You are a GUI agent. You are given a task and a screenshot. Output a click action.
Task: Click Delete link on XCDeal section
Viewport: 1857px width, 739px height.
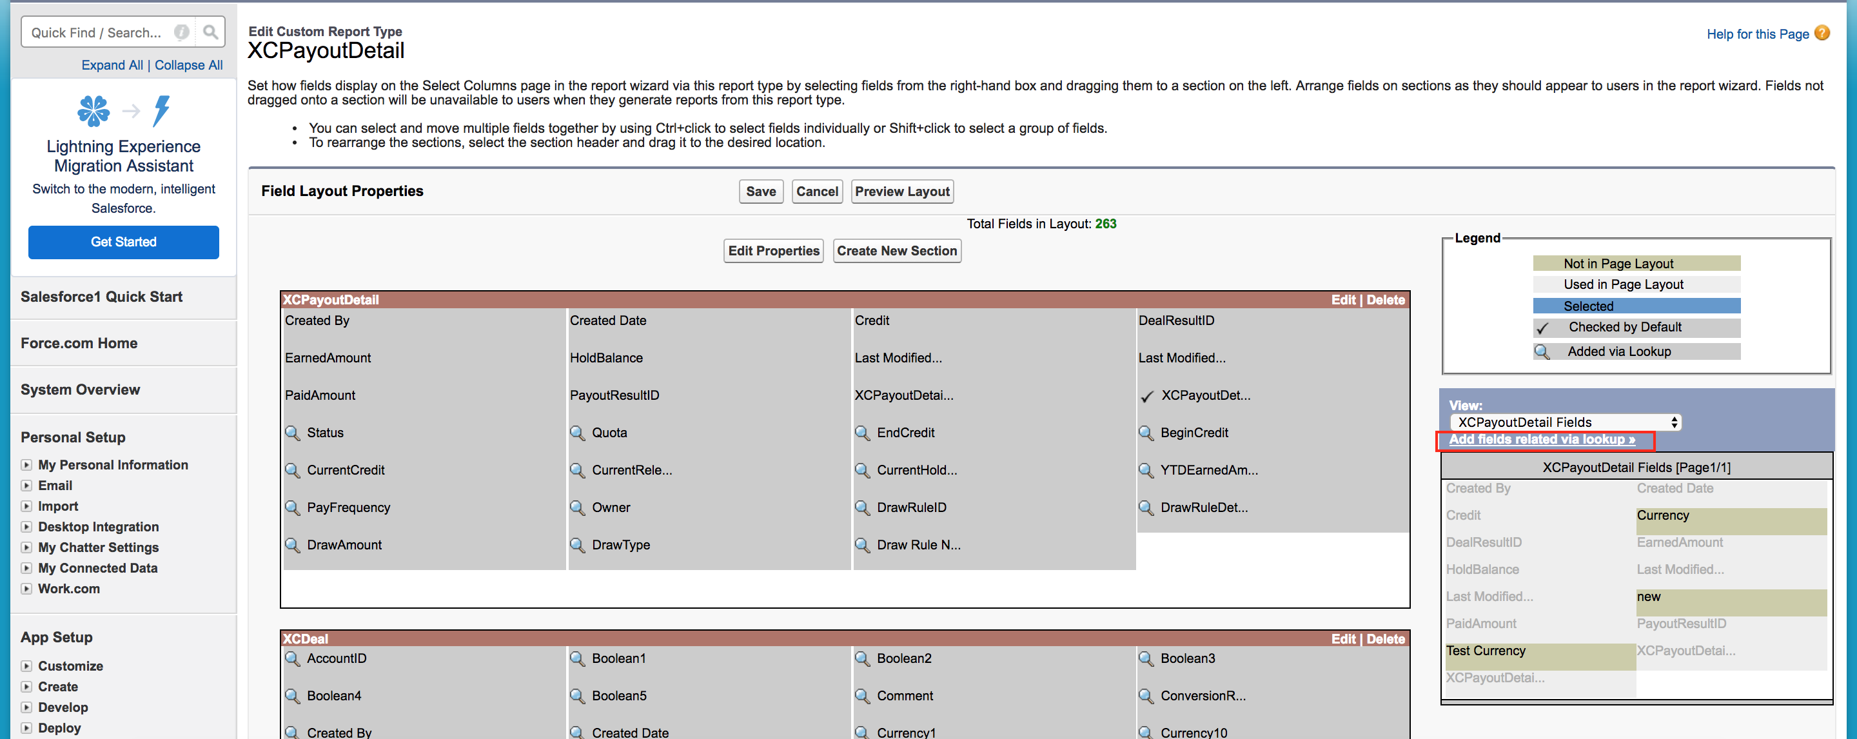point(1386,639)
